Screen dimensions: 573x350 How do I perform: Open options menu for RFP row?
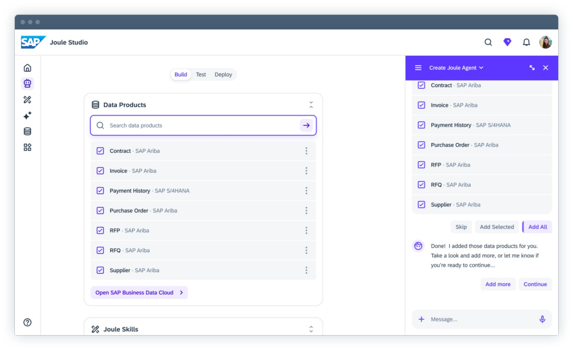[306, 231]
